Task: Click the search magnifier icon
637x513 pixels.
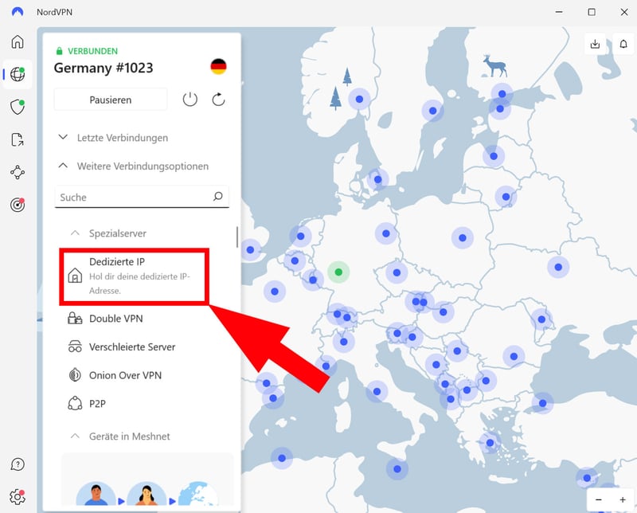Action: pos(218,197)
